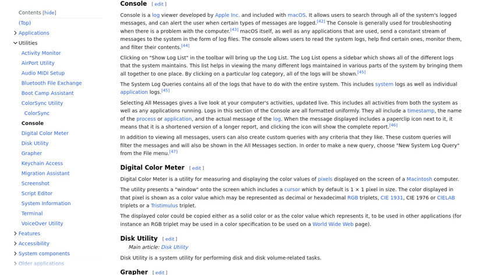Open citation reference [47]
Image resolution: width=489 pixels, height=275 pixels.
tap(173, 151)
